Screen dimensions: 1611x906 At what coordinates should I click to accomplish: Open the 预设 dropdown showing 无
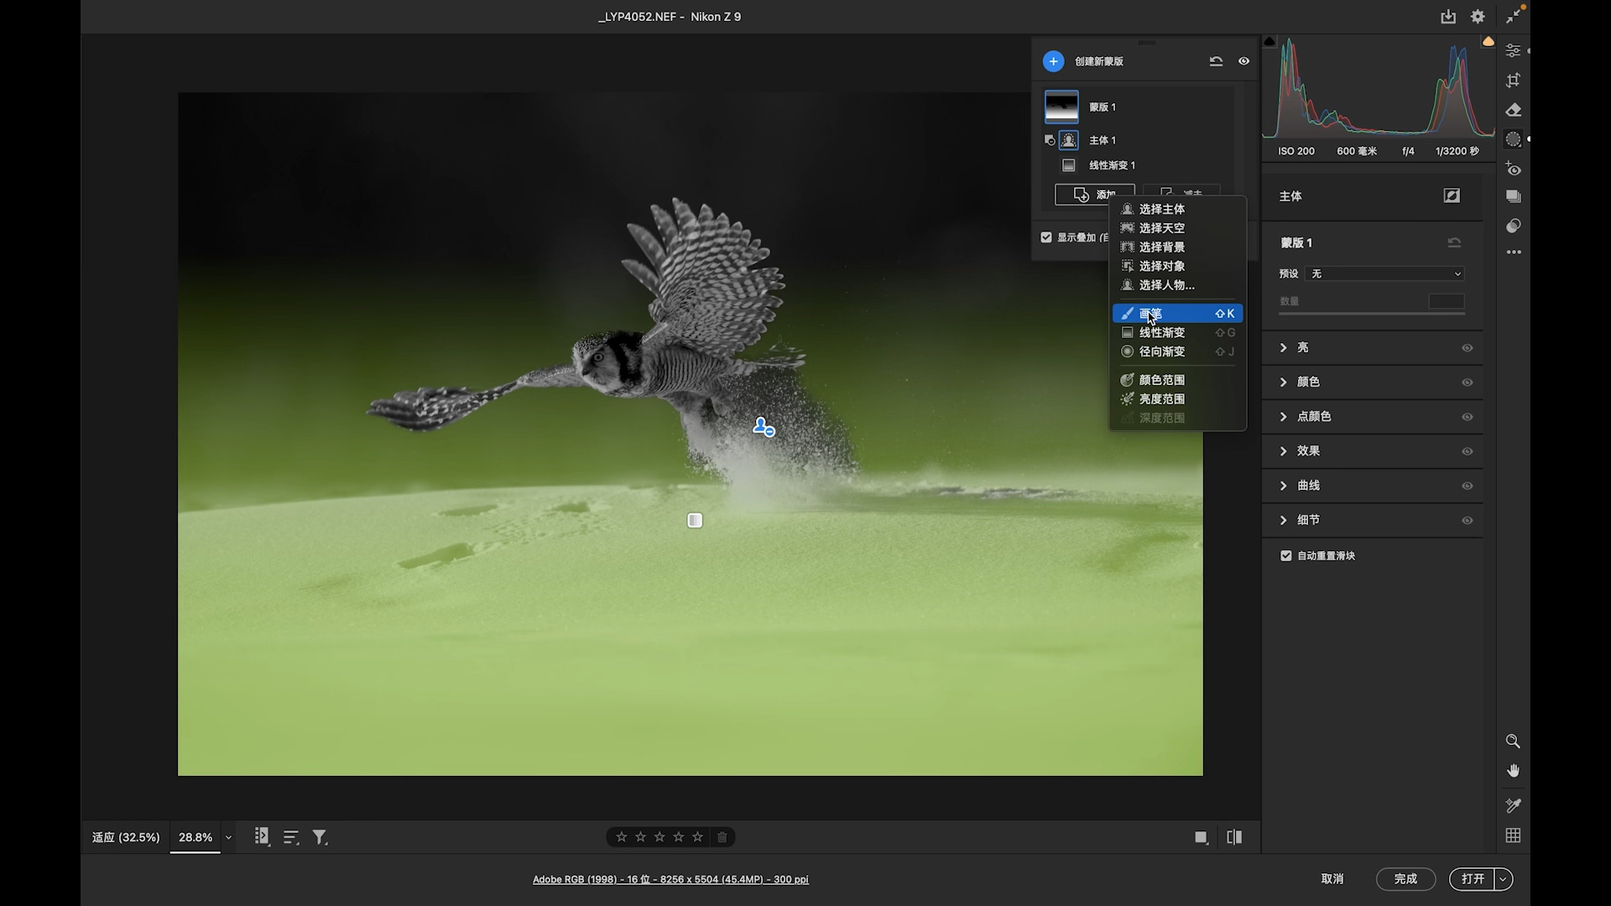click(1385, 273)
